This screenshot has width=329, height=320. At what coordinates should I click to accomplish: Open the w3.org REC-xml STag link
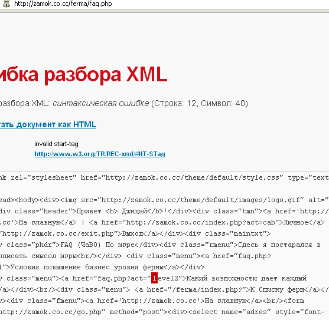click(x=100, y=154)
